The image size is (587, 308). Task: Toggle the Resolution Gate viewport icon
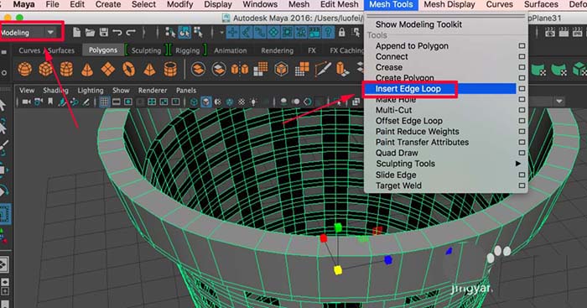pyautogui.click(x=128, y=102)
